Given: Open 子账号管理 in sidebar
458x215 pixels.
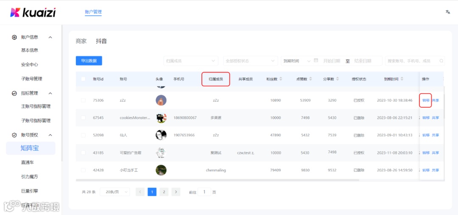Looking at the screenshot, I should pyautogui.click(x=31, y=79).
